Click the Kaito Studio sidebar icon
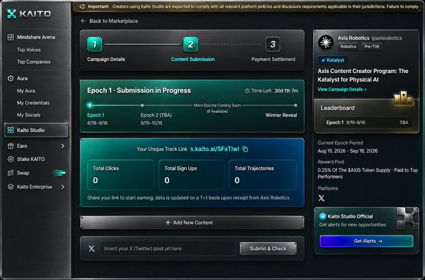The height and width of the screenshot is (280, 425). tap(11, 130)
